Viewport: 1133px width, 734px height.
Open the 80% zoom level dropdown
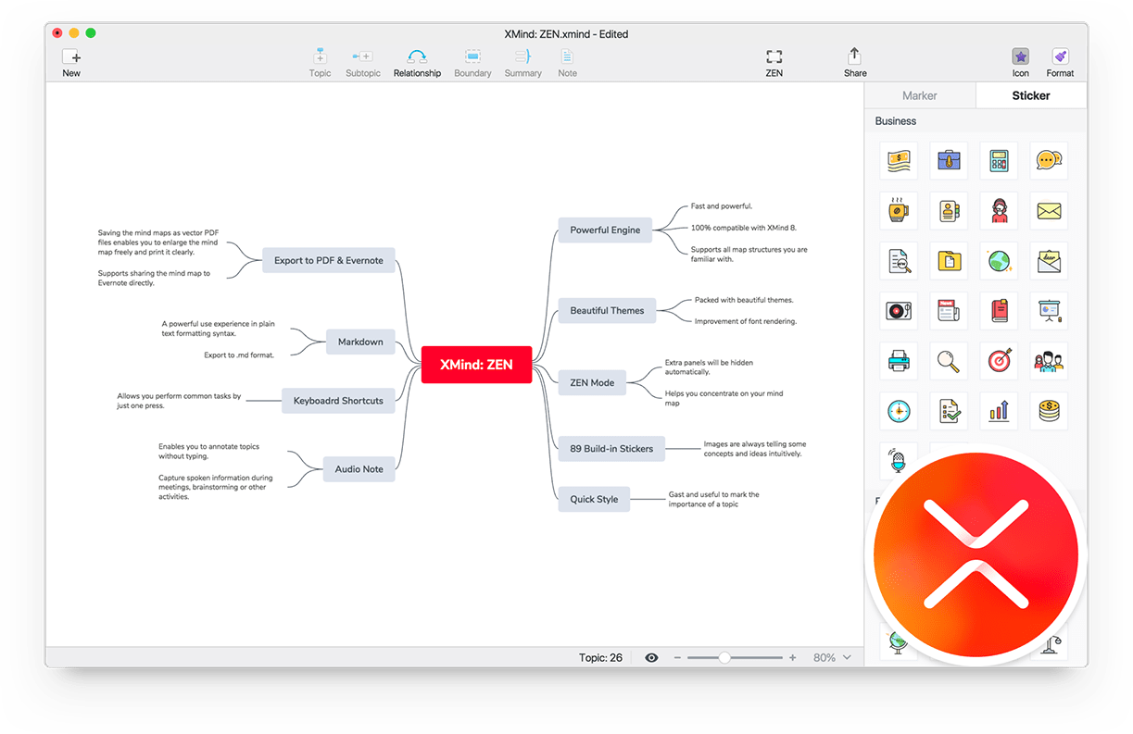point(832,657)
